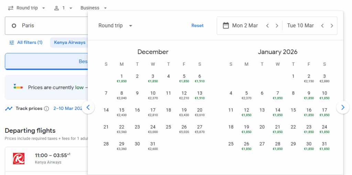
Task: Select the Tue 10 Mar return field
Action: [300, 25]
